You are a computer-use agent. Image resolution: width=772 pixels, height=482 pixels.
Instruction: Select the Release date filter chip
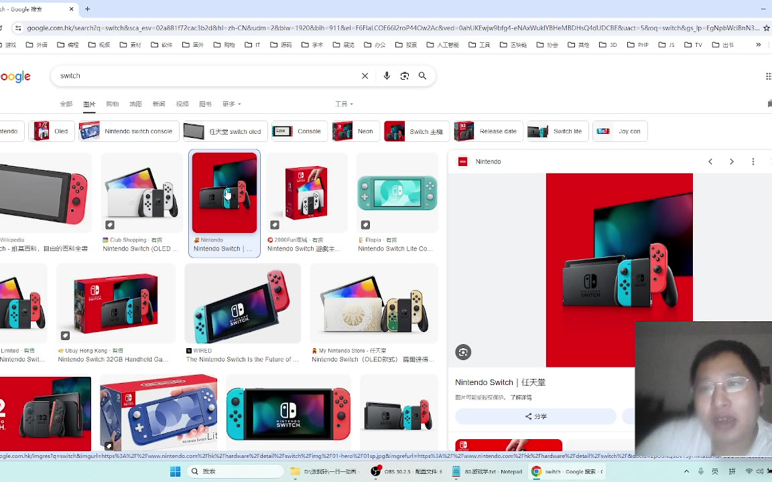tap(489, 131)
